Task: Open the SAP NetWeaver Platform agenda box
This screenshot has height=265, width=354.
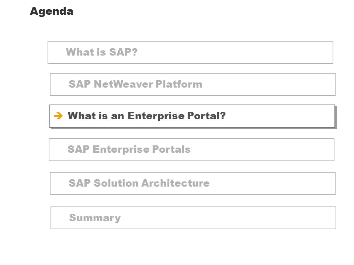Action: click(192, 84)
